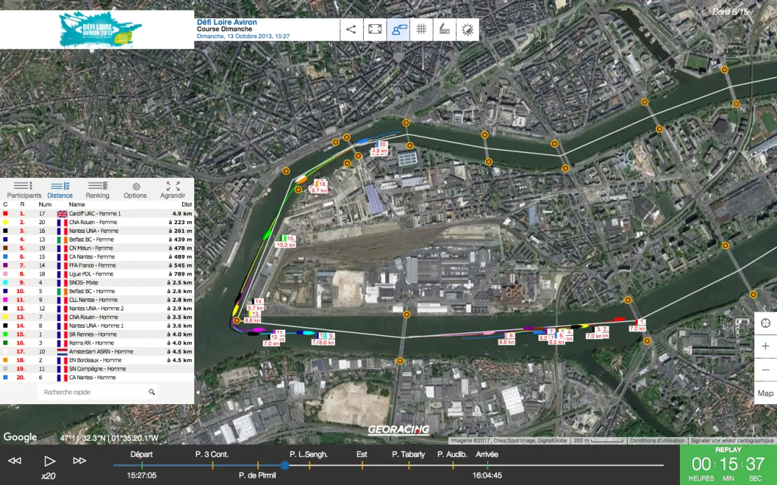Switch to the Ranking tab
The image size is (777, 485).
coord(98,190)
